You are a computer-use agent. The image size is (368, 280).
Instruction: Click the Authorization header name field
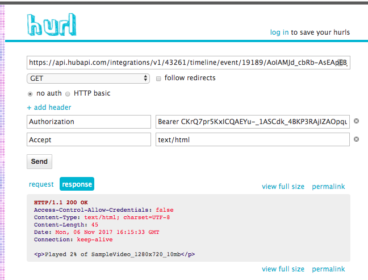(89, 122)
